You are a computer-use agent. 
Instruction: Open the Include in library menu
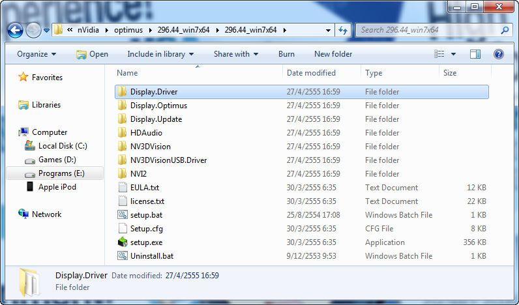(165, 54)
